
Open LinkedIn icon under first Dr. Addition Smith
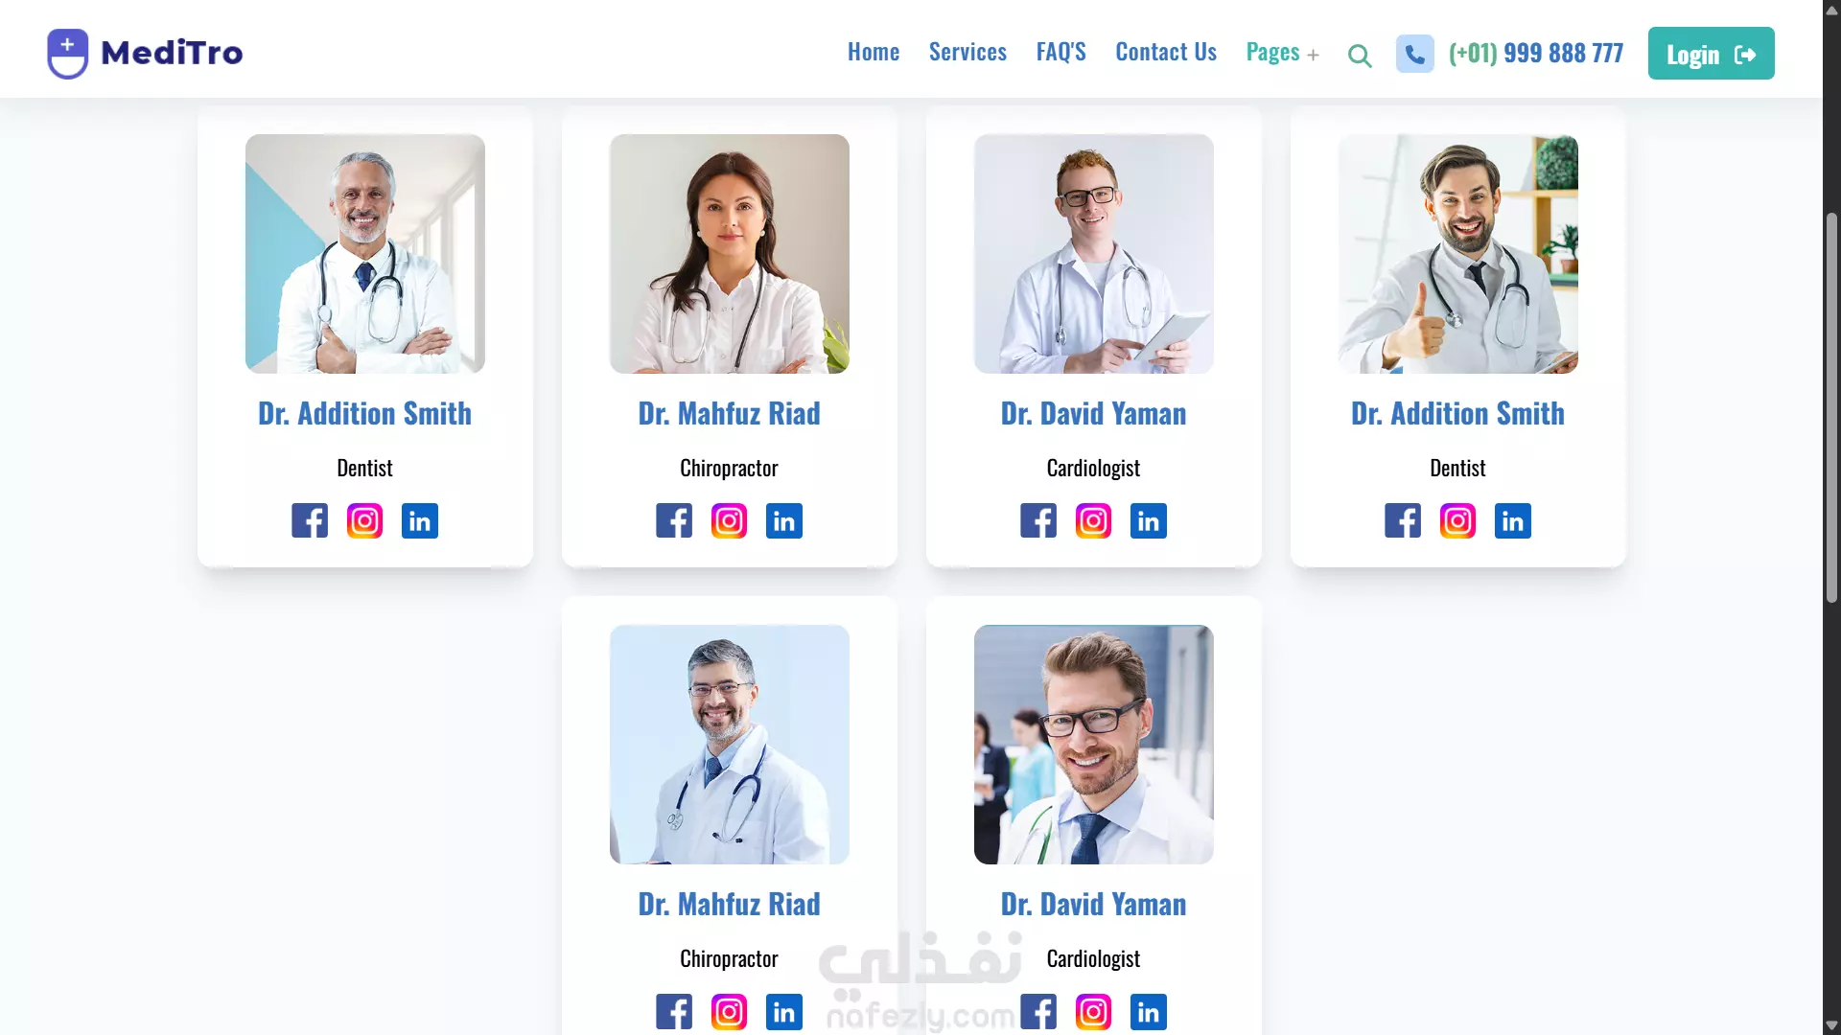(x=419, y=520)
